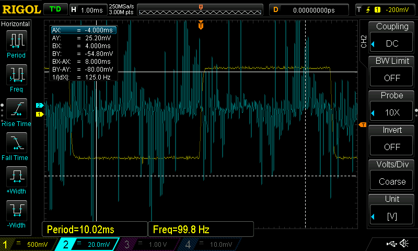Viewport: 418px width, 251px height.
Task: Click the BX = 4.000ms cursor value
Action: click(x=98, y=45)
